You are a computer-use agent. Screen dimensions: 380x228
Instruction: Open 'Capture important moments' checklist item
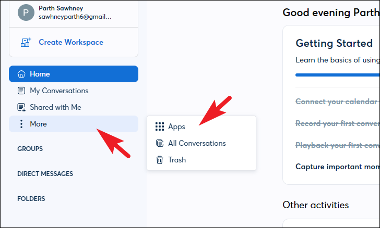pyautogui.click(x=337, y=167)
